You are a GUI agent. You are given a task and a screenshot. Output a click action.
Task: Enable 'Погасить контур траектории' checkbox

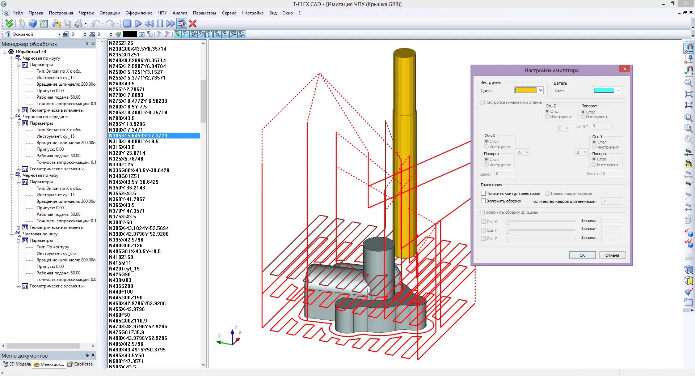click(483, 193)
